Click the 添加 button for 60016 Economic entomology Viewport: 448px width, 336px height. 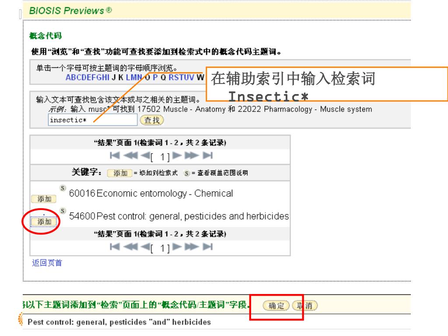44,199
